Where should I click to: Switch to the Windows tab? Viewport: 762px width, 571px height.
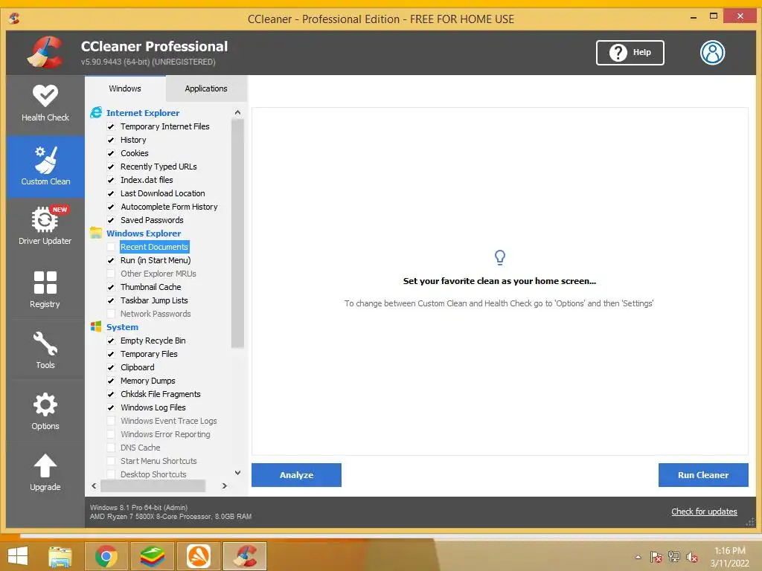point(125,88)
